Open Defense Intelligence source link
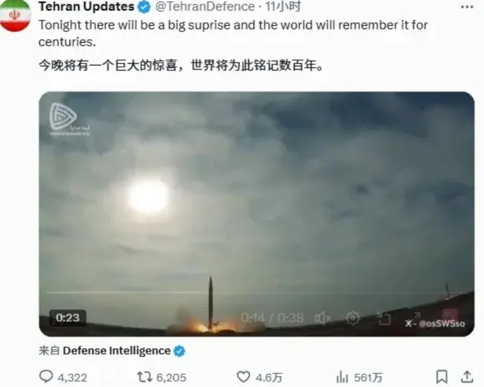Viewport: 484px width, 387px height. [116, 350]
